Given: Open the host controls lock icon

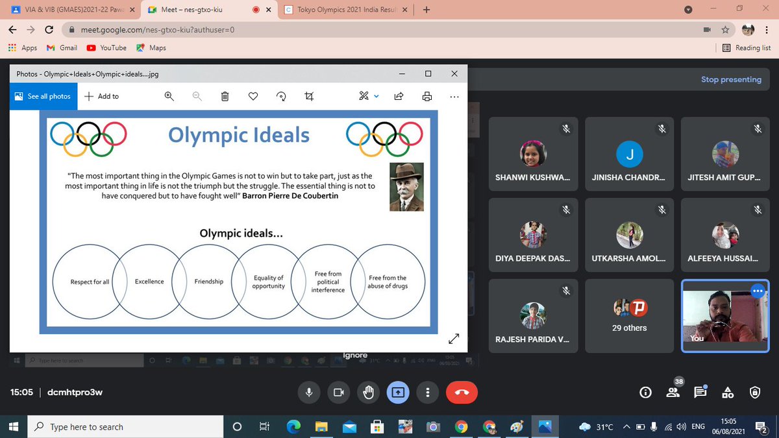Looking at the screenshot, I should 754,392.
